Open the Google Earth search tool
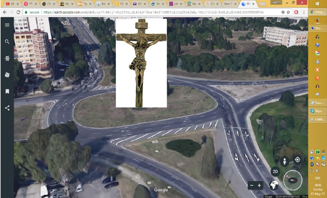Screen dimensions: 327x198 pos(7,42)
